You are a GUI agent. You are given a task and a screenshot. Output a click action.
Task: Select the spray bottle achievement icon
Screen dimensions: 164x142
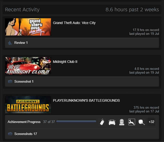pyautogui.click(x=102, y=122)
